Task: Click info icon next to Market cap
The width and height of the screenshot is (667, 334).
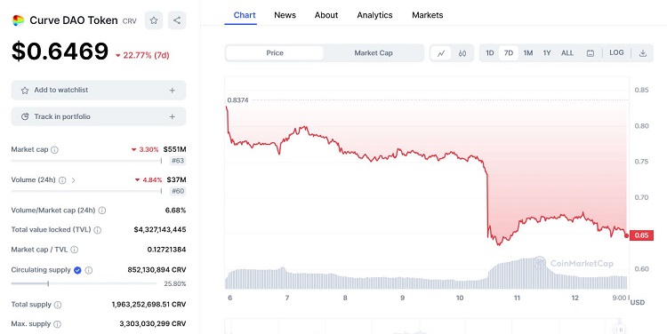Action: click(54, 149)
